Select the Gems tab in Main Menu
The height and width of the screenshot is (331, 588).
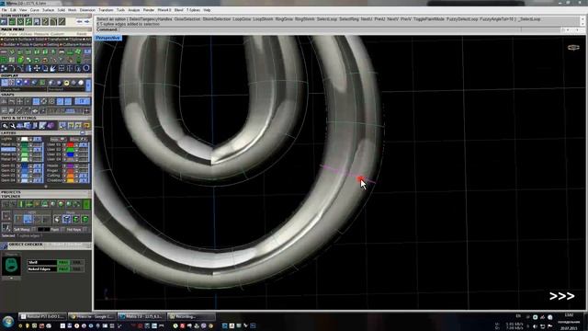tap(39, 45)
